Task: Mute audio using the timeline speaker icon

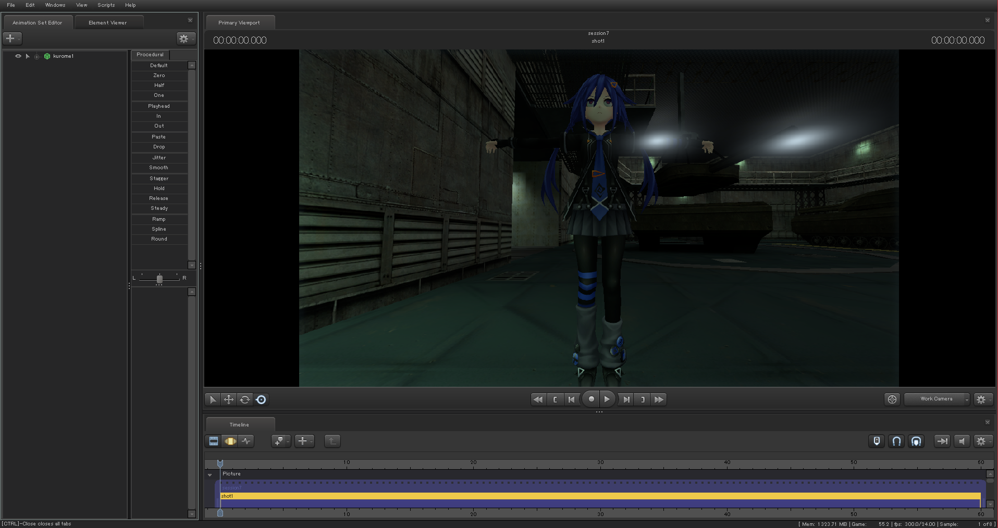Action: [962, 441]
